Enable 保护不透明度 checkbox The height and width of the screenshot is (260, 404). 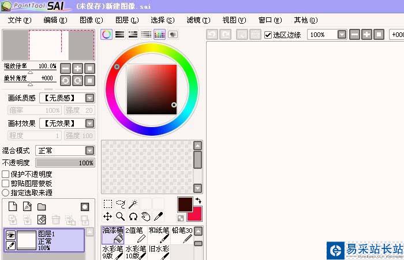[6, 174]
